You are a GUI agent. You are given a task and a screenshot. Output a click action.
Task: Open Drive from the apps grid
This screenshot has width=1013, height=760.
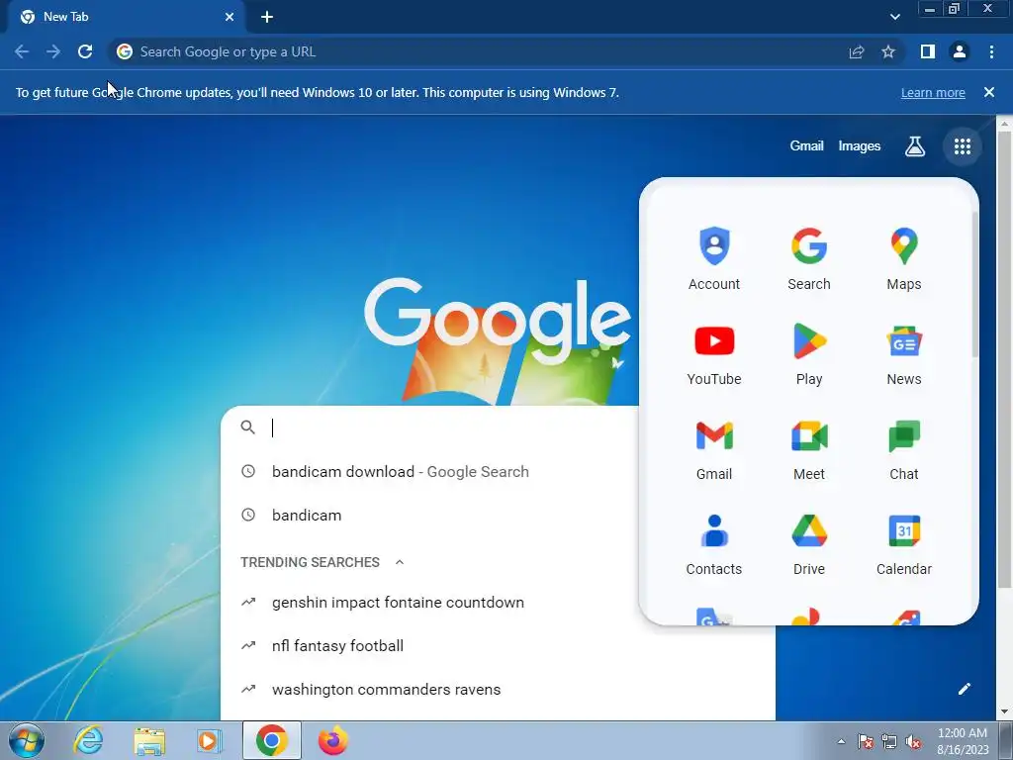[809, 544]
